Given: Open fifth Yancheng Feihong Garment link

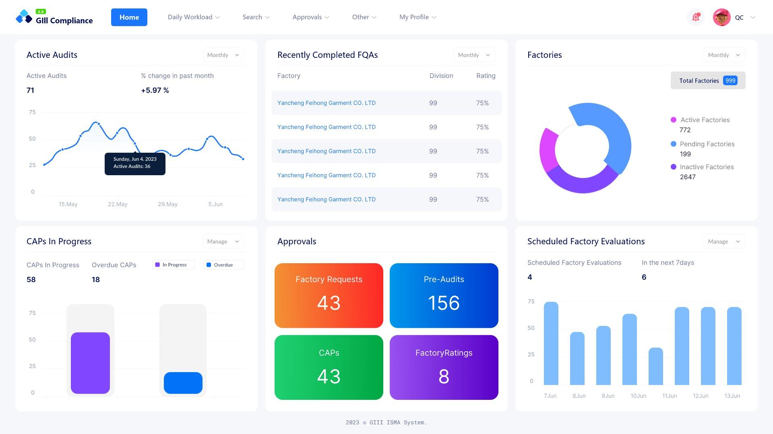Looking at the screenshot, I should coord(327,199).
